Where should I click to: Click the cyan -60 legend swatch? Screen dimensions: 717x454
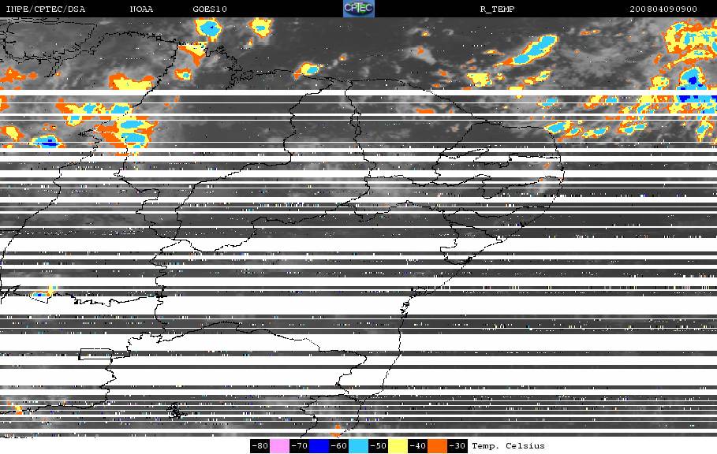click(x=358, y=446)
